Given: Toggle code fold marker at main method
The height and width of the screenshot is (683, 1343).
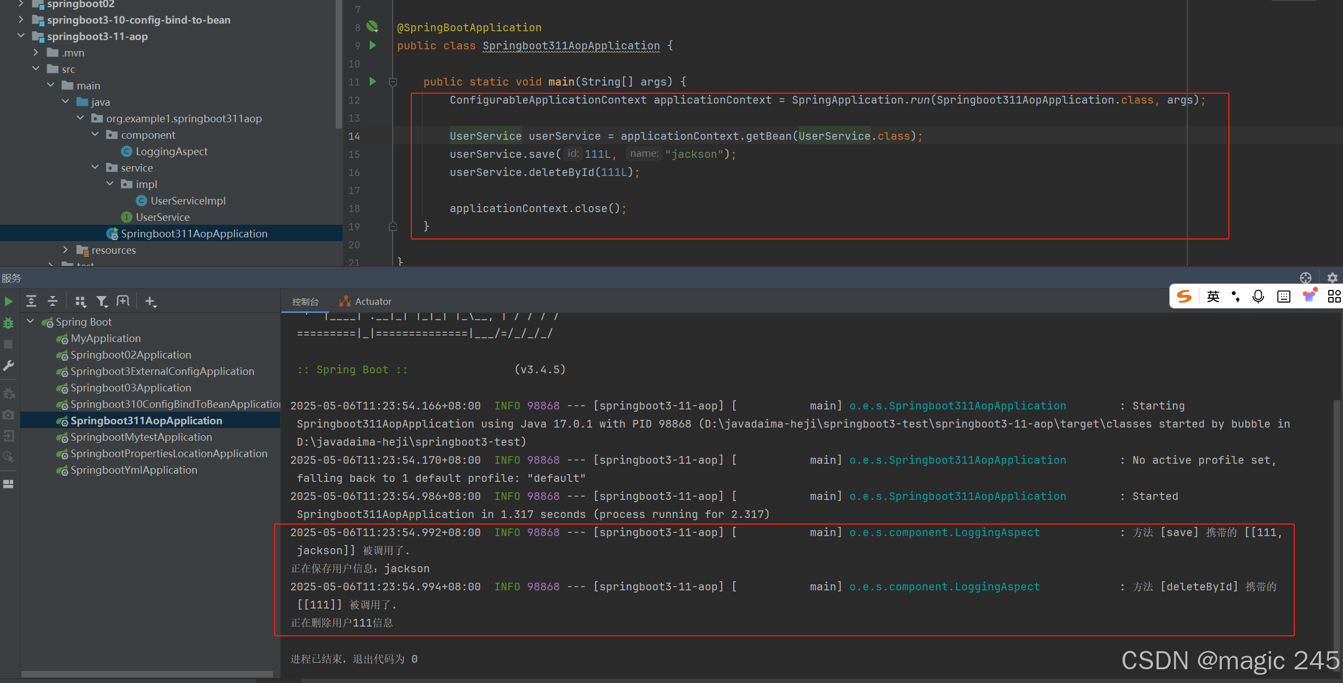Looking at the screenshot, I should tap(393, 82).
